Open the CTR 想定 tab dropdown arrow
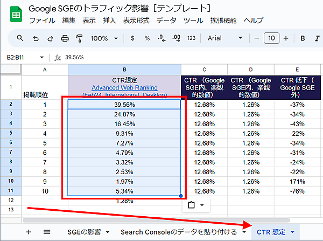The width and height of the screenshot is (323, 241). tap(292, 232)
